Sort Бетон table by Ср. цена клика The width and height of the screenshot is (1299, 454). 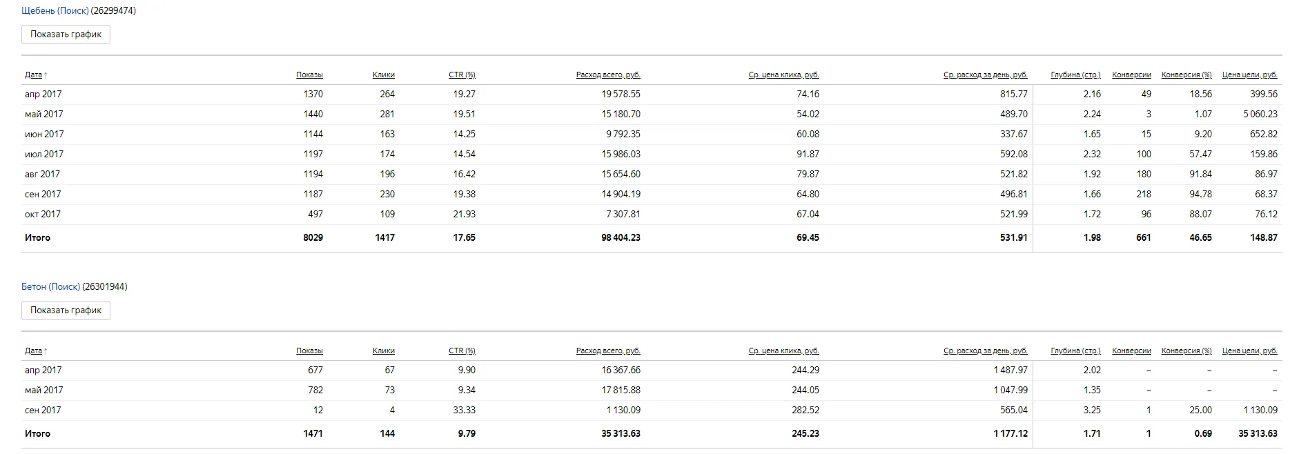pos(783,351)
